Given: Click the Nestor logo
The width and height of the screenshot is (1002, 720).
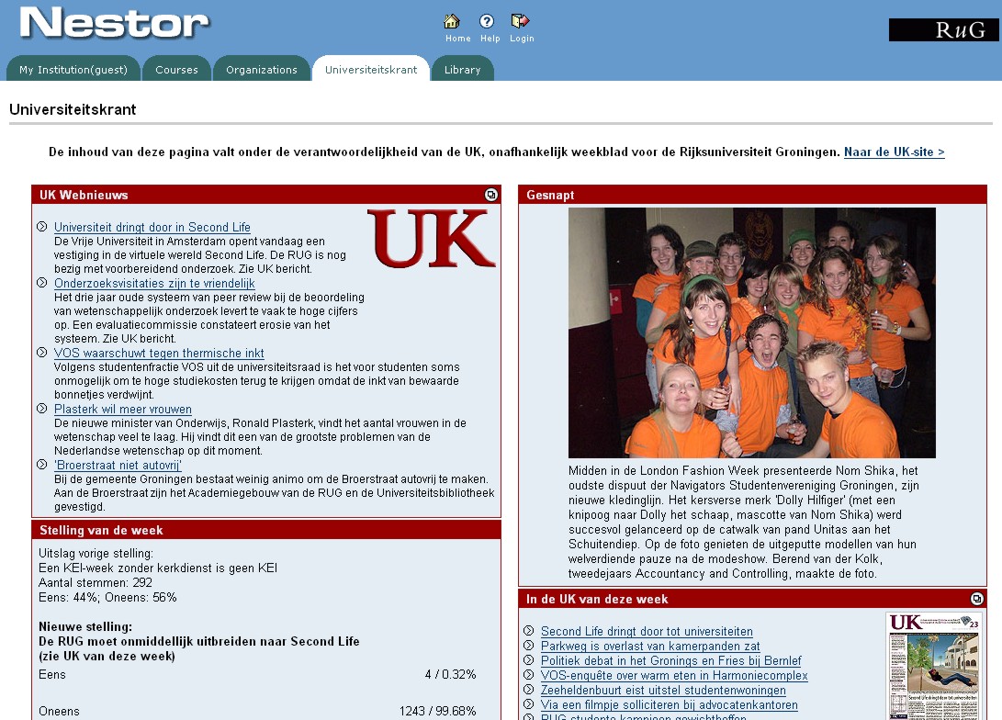Looking at the screenshot, I should 115,24.
